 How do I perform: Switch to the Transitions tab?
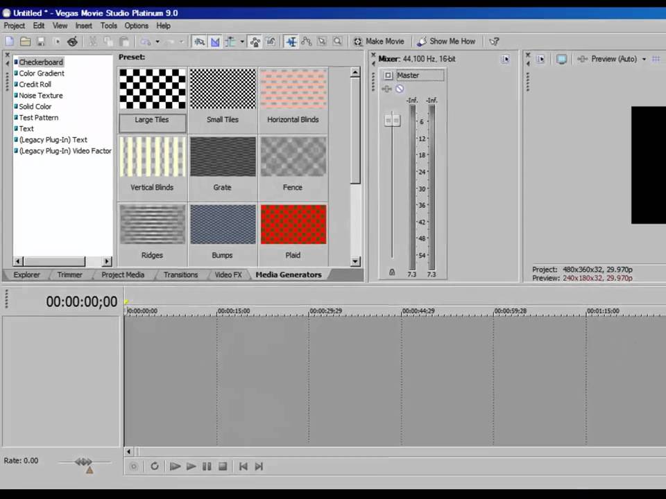180,274
